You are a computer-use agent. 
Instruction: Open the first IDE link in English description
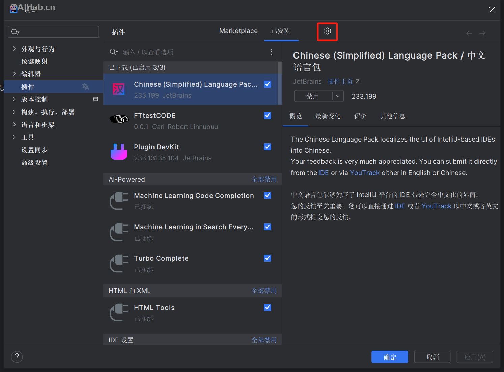324,173
